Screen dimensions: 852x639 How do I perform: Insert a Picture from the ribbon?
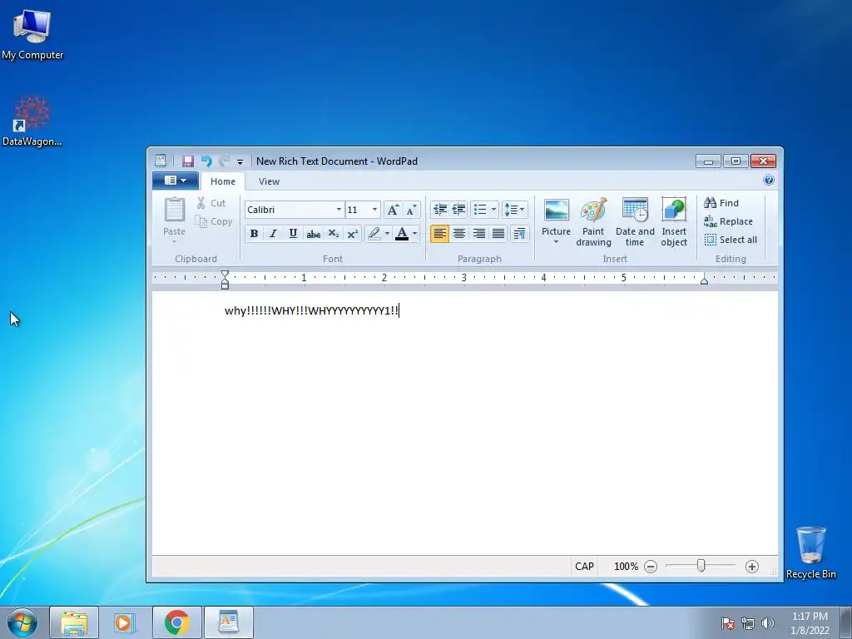[x=556, y=216]
